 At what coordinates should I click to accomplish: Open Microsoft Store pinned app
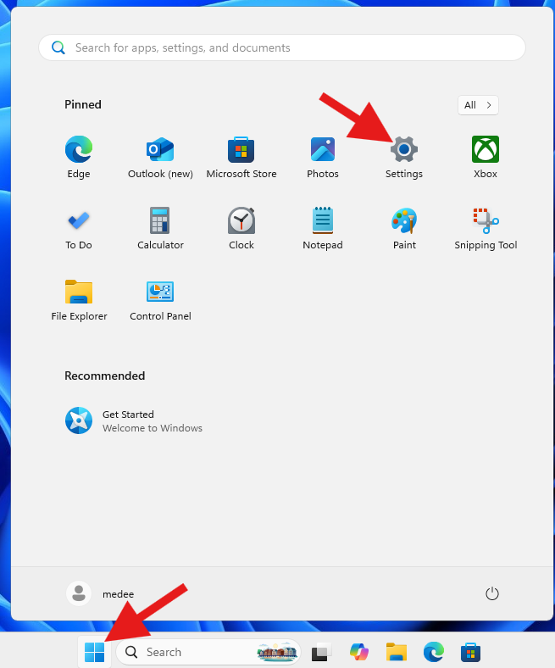pos(241,157)
